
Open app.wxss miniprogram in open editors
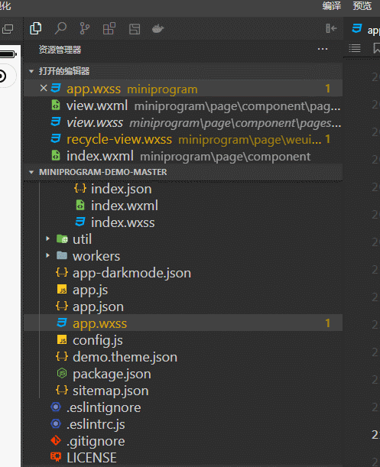[183, 89]
